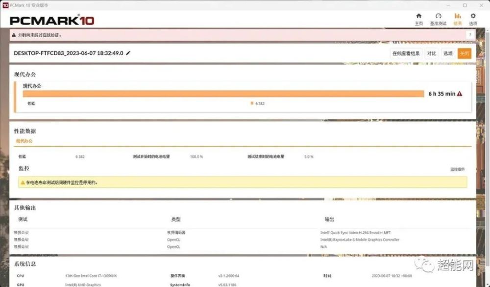This screenshot has height=287, width=490.
Task: Click the question mark help icon
Action: (470, 35)
